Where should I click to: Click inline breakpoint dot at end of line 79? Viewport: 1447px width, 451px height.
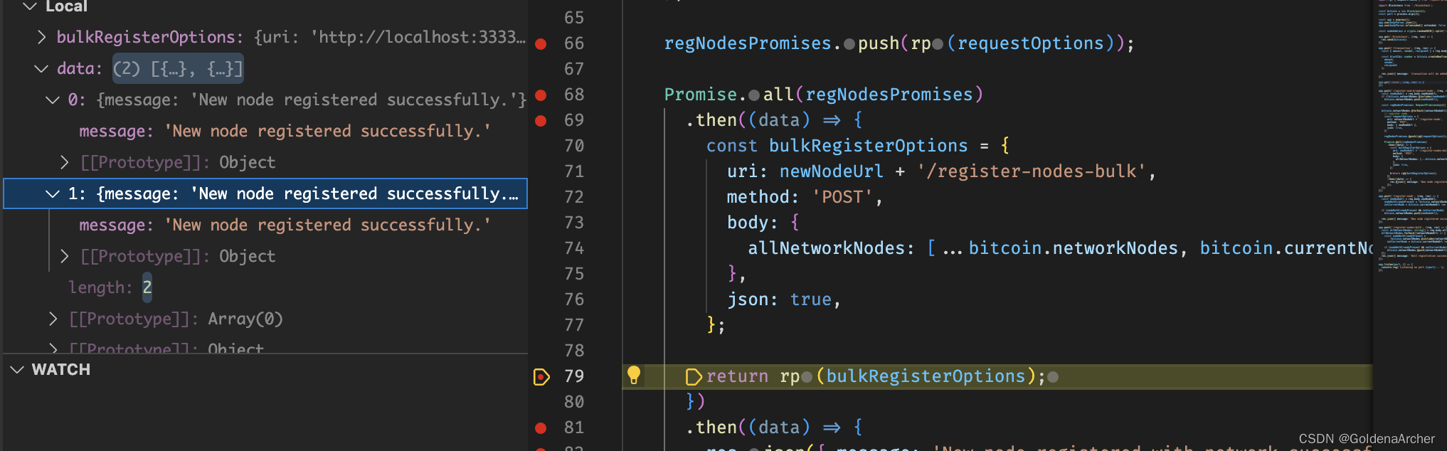pyautogui.click(x=1053, y=378)
